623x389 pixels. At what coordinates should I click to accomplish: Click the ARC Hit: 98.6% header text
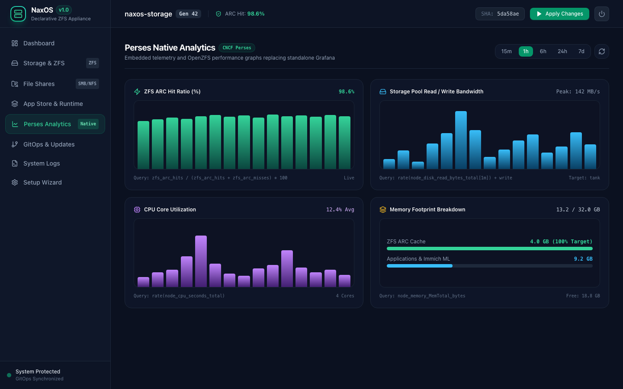[x=244, y=14]
